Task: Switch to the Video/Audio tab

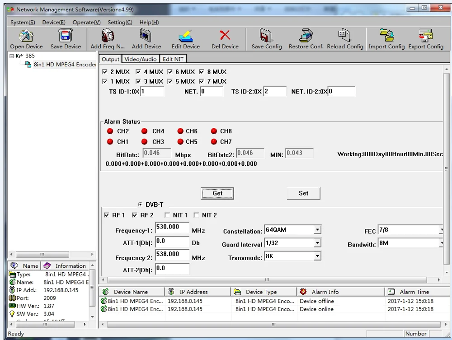Action: [141, 59]
